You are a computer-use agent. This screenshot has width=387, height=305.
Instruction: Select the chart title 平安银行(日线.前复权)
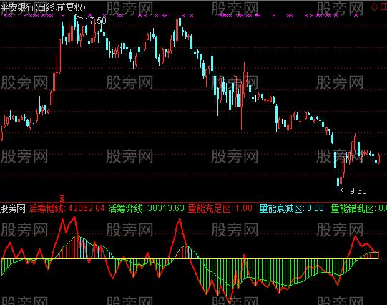pyautogui.click(x=43, y=7)
